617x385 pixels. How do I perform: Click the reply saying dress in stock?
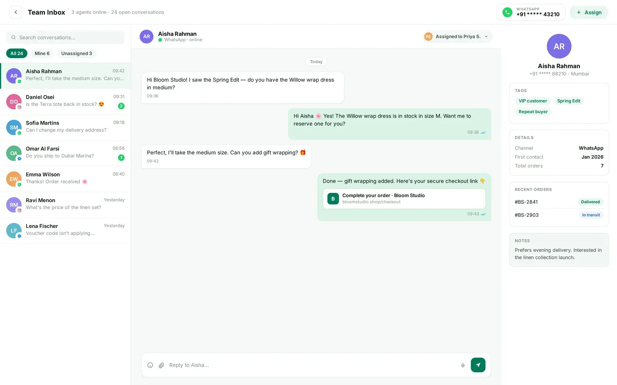coord(389,124)
